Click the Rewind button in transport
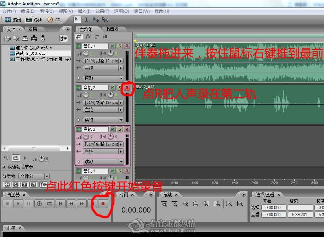Screen dimensions: 324x237 (71, 204)
